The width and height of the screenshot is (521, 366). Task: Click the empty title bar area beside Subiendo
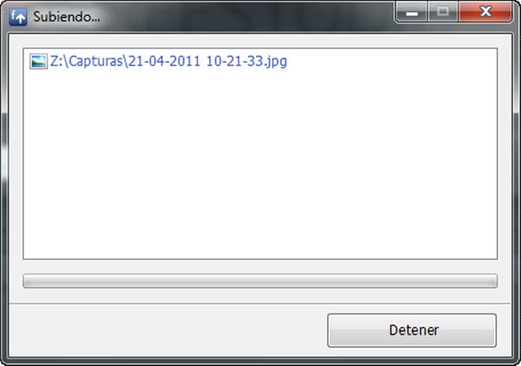pos(246,16)
